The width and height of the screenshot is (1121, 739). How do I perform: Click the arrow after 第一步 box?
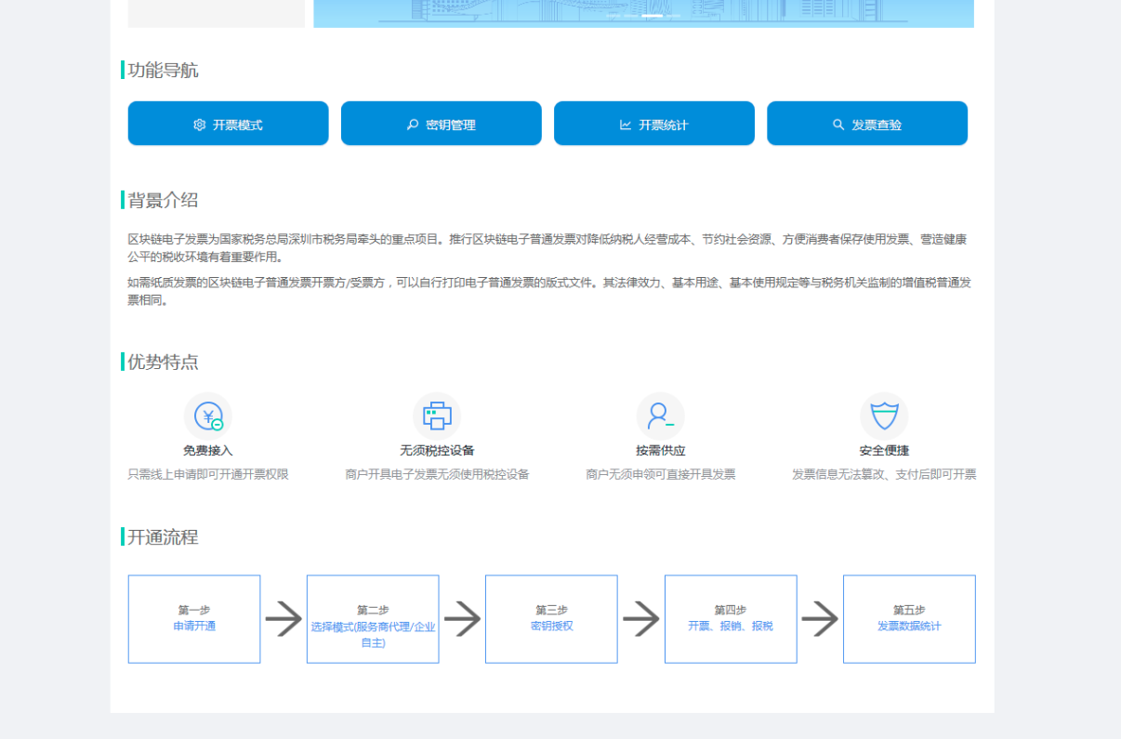point(284,619)
